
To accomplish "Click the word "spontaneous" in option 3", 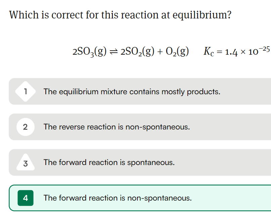I will coord(151,163).
